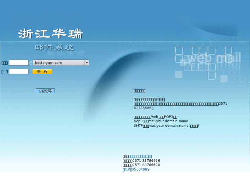Screen dimensions: 250x187
Task: Click the 忘记密码 forgot password button
Action: click(x=45, y=91)
